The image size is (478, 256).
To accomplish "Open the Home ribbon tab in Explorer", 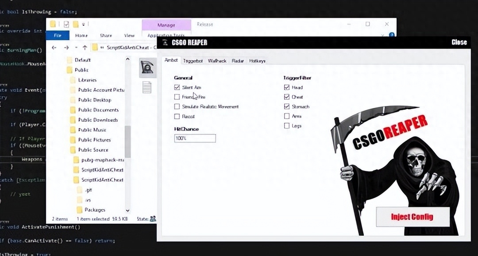I will tap(81, 35).
